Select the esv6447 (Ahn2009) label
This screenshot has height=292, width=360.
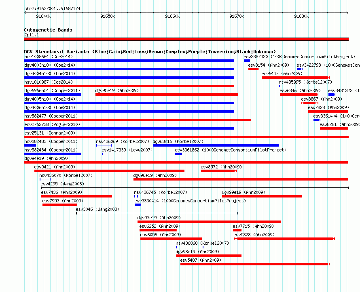[282, 74]
